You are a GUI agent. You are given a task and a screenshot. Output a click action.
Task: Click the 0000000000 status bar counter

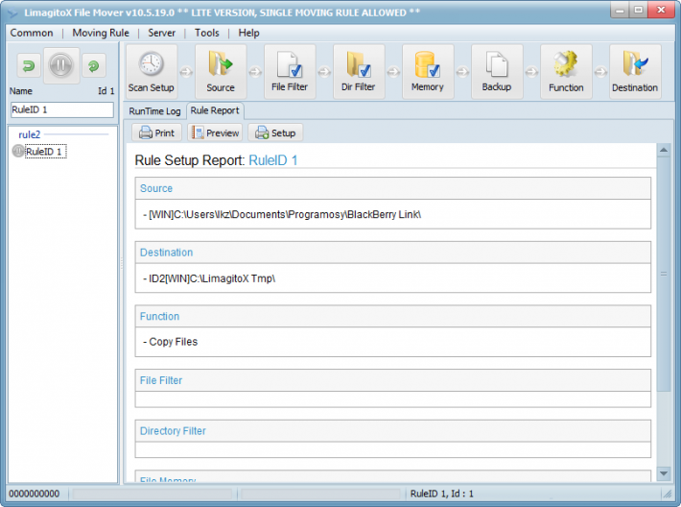click(35, 494)
